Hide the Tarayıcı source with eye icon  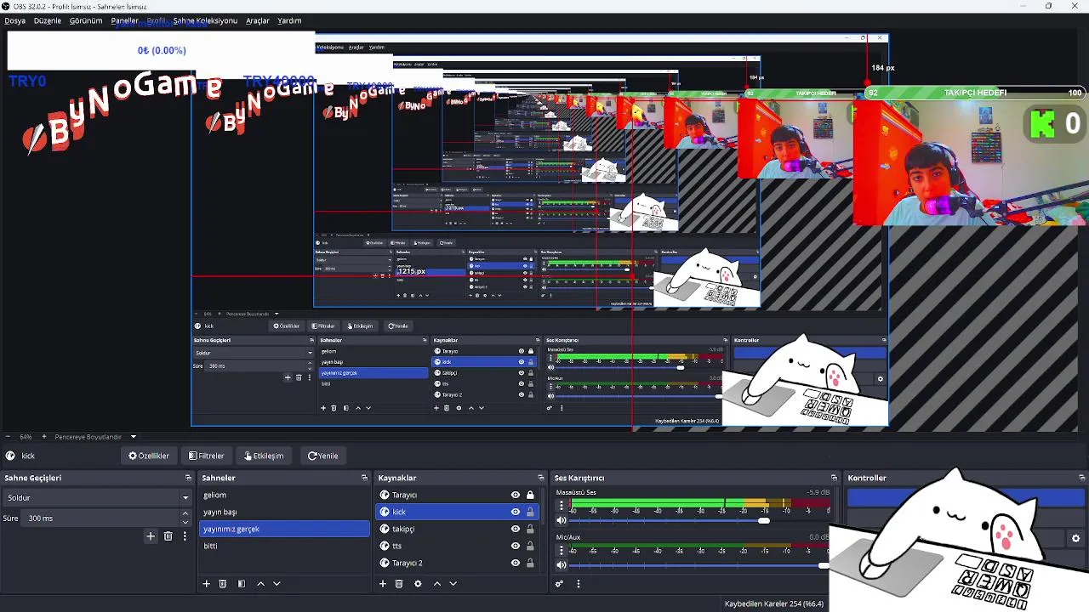point(515,495)
